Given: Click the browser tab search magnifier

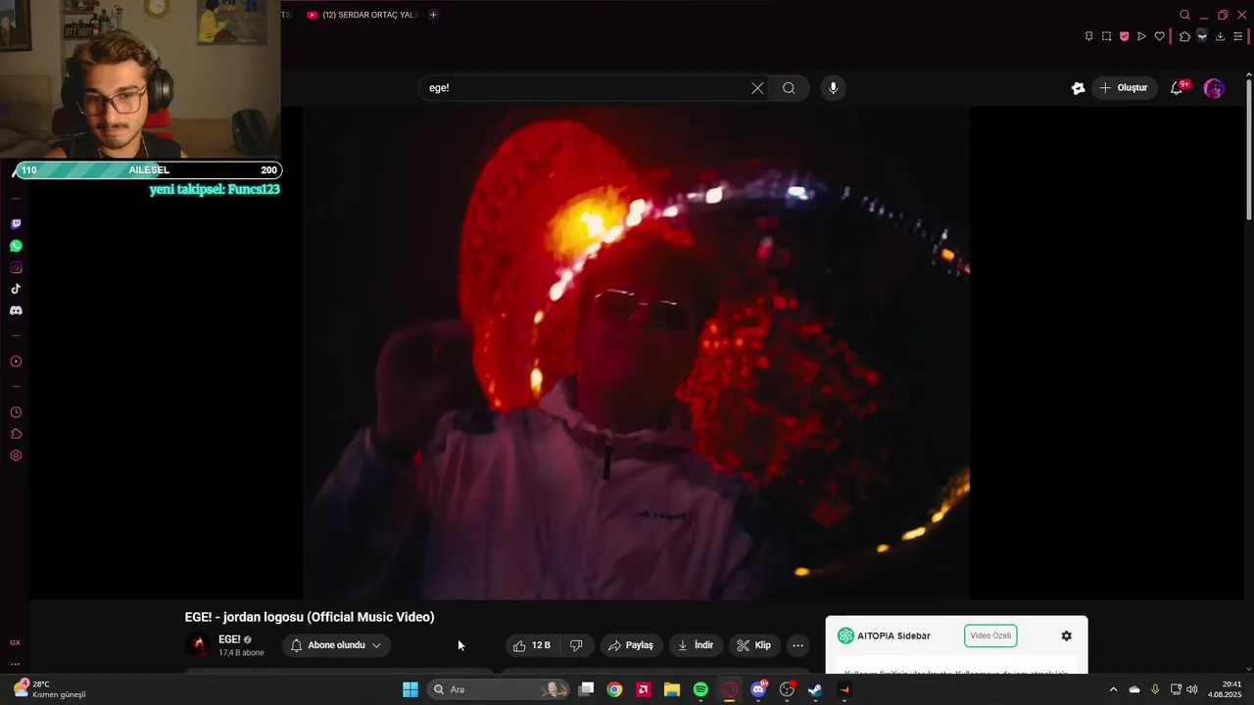Looking at the screenshot, I should (1184, 15).
